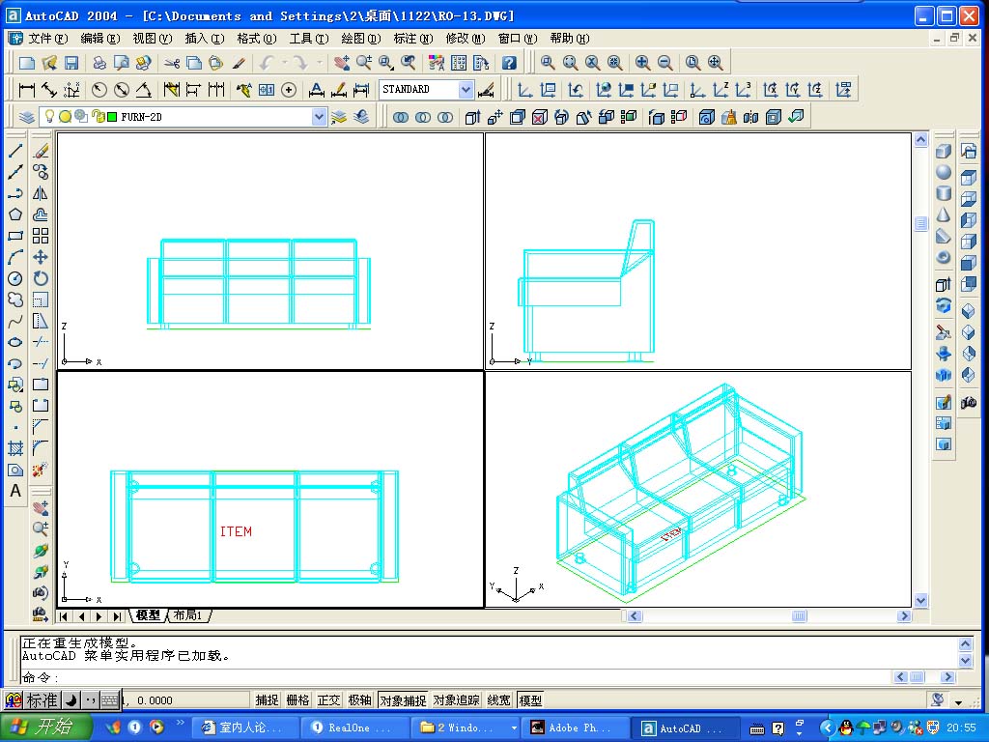This screenshot has width=989, height=742.
Task: Click the bottom-right isometric sofa viewport
Action: tap(698, 490)
